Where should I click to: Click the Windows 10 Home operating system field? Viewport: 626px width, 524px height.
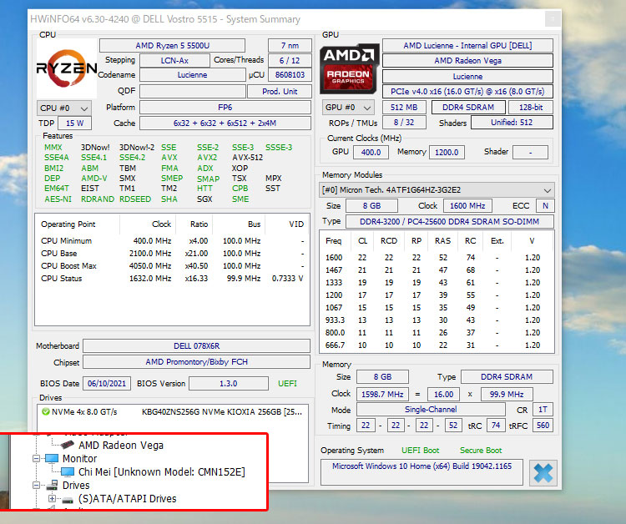pos(422,471)
